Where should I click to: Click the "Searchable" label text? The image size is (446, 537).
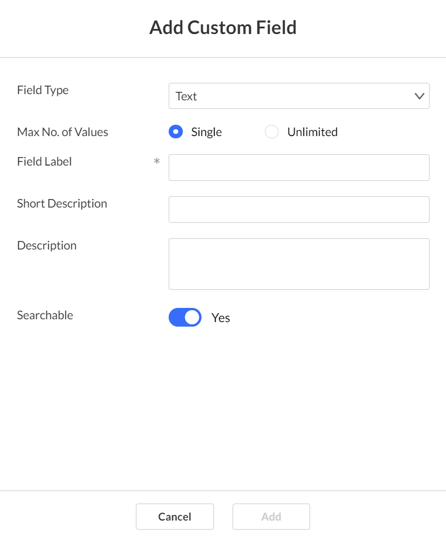point(45,315)
